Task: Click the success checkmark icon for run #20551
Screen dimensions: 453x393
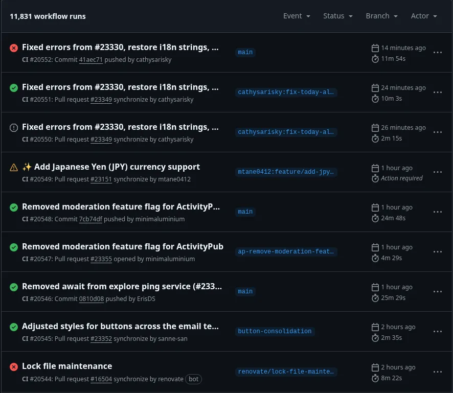Action: [x=14, y=88]
